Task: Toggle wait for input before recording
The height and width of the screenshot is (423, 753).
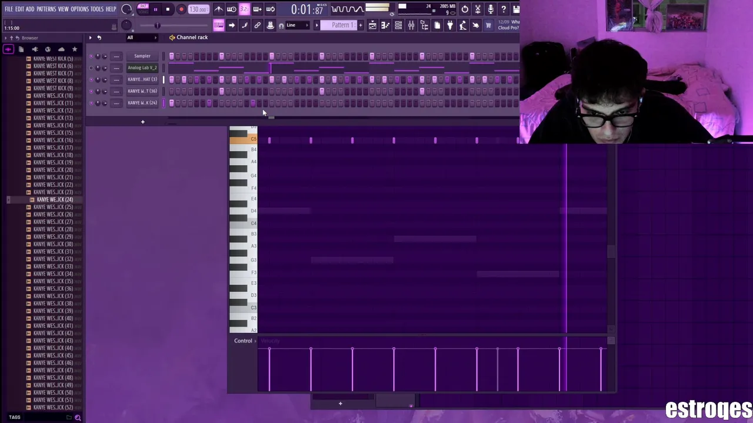Action: tap(231, 9)
